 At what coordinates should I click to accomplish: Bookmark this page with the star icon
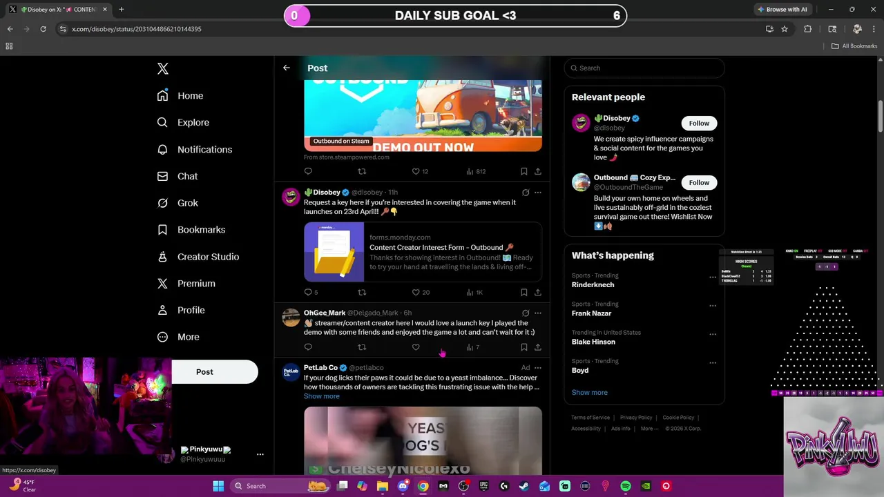coord(785,29)
